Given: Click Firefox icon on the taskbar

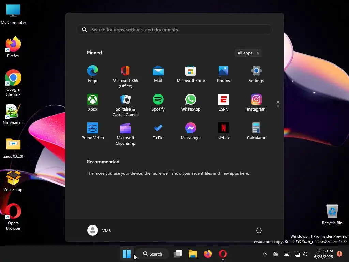Looking at the screenshot, I should pyautogui.click(x=208, y=254).
